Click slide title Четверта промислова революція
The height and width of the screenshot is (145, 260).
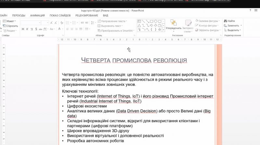134,60
